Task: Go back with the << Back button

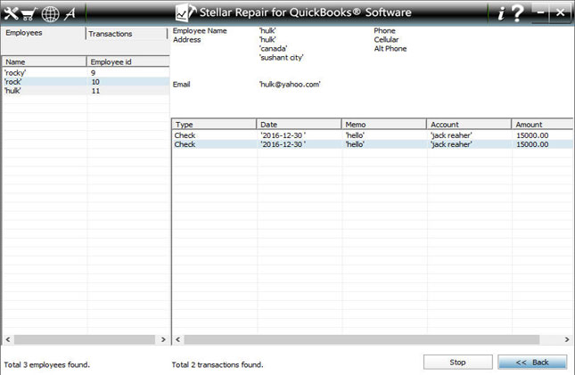Action: point(532,363)
